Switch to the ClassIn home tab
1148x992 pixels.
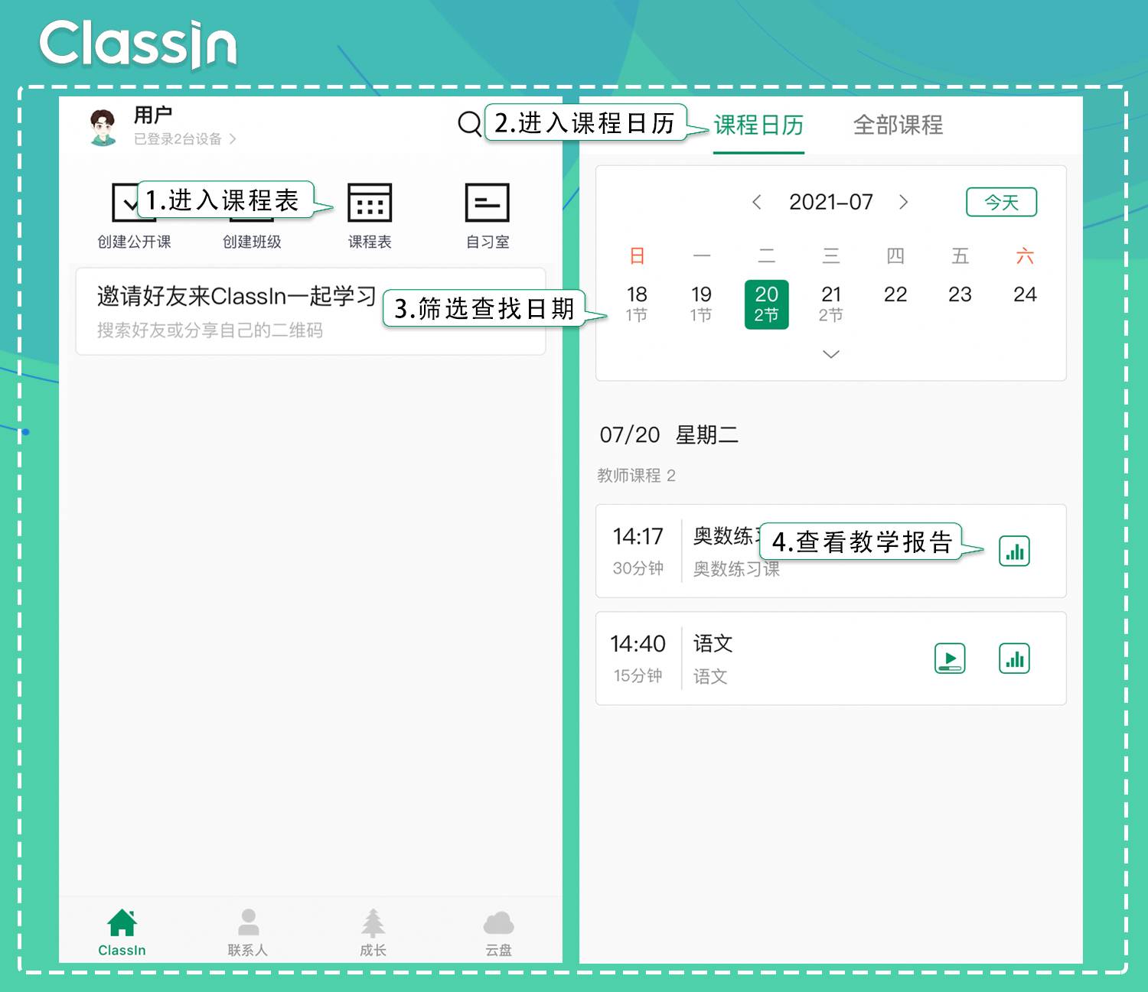point(122,932)
